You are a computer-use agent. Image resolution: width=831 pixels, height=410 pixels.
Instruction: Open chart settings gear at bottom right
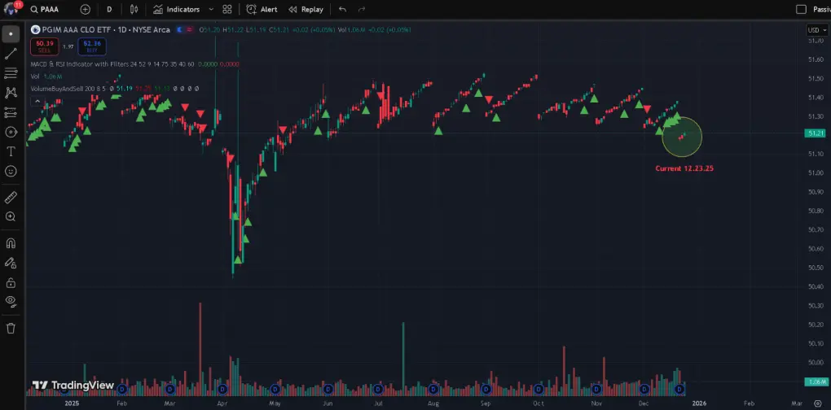coord(817,403)
